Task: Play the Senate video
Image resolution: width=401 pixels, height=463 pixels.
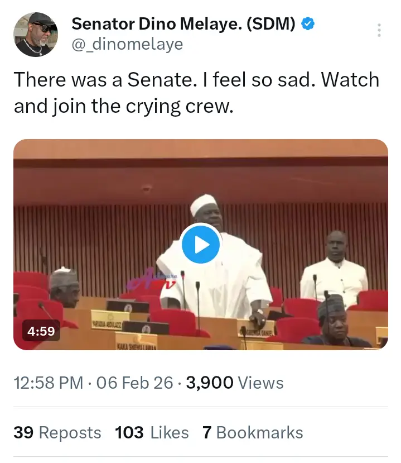Action: [x=201, y=244]
